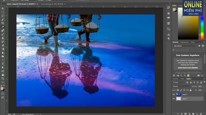Select the Eraser tool

tap(3, 45)
